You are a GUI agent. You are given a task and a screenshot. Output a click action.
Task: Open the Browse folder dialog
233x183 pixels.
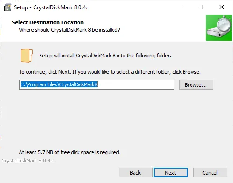click(196, 85)
